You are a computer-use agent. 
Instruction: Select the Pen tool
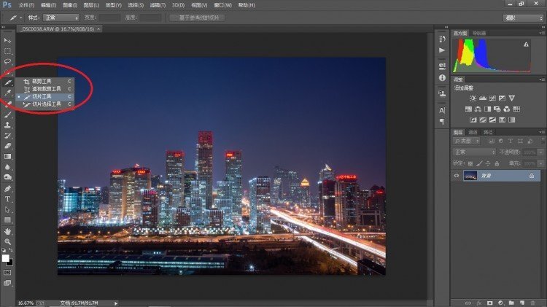pyautogui.click(x=8, y=188)
